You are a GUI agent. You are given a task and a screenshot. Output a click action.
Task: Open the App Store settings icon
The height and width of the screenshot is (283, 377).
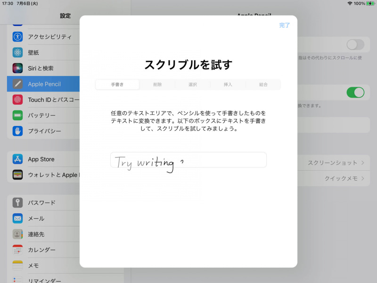click(x=17, y=159)
